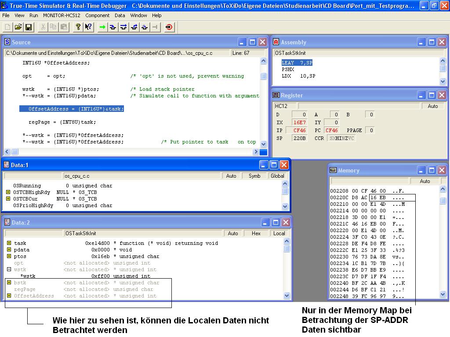Open the Run menu

[33, 15]
